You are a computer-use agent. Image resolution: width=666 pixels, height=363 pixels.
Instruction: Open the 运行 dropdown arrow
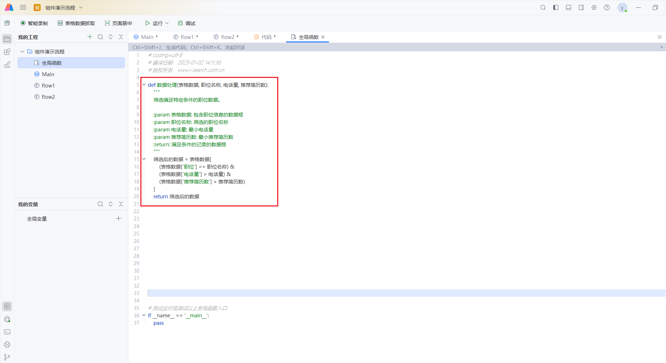pos(167,23)
